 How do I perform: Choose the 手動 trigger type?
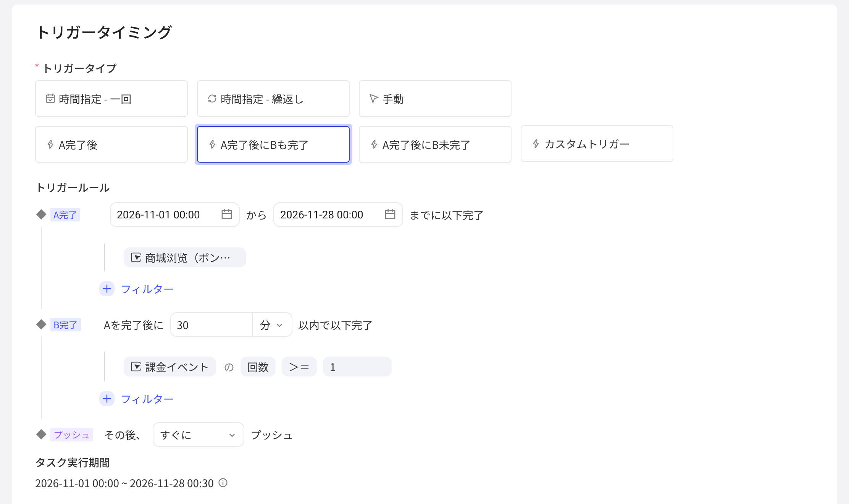435,99
